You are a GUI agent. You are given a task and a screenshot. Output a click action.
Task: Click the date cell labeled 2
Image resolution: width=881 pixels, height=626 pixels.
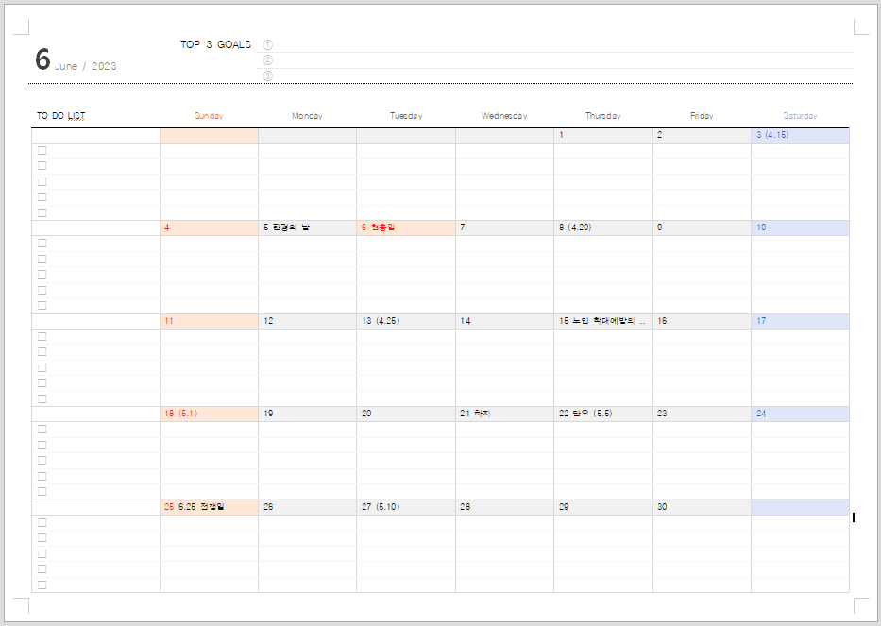(702, 135)
